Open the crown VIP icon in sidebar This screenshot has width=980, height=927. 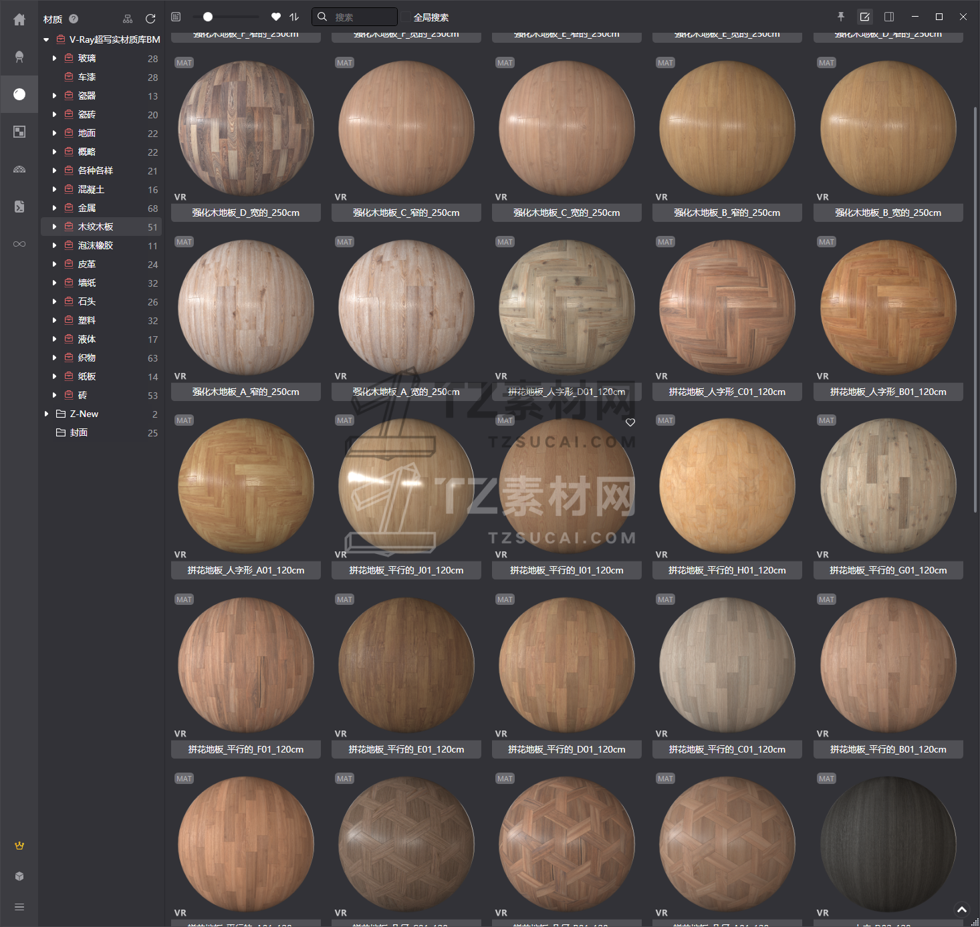click(19, 845)
